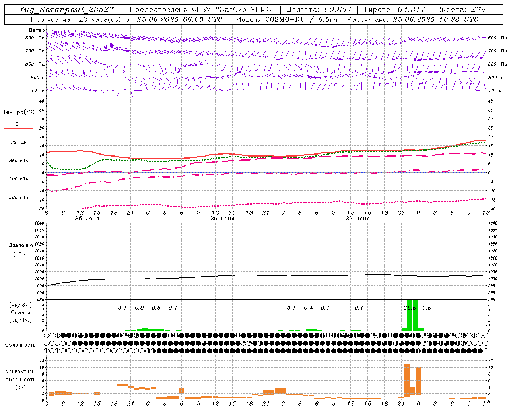Viewport: 509px width, 407px height.
Task: Click the 'Осадки' precipitation panel label
Action: click(21, 312)
